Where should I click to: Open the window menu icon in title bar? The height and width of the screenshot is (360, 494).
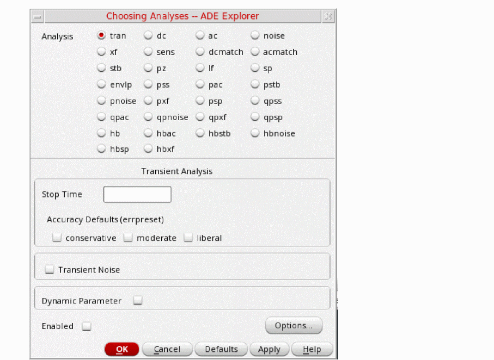(x=38, y=17)
